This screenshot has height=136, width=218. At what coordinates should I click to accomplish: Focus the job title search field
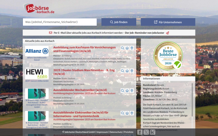60,22
